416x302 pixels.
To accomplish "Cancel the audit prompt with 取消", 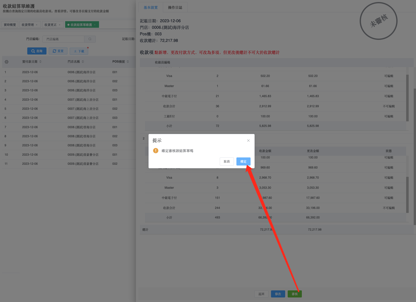I will [227, 161].
